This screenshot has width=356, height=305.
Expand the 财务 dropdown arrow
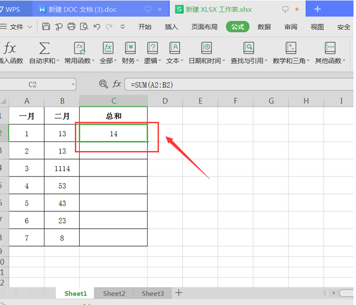pos(137,61)
